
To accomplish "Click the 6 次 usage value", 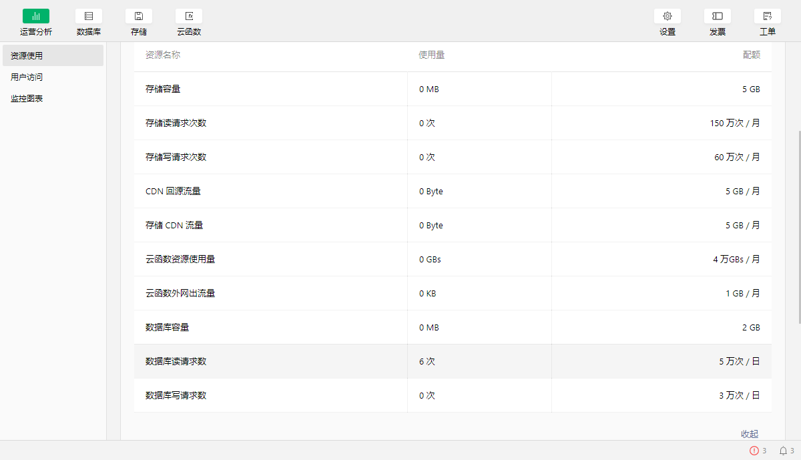I will click(x=427, y=361).
